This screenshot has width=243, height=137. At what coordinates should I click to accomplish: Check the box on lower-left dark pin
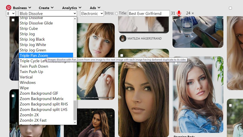coord(13,96)
